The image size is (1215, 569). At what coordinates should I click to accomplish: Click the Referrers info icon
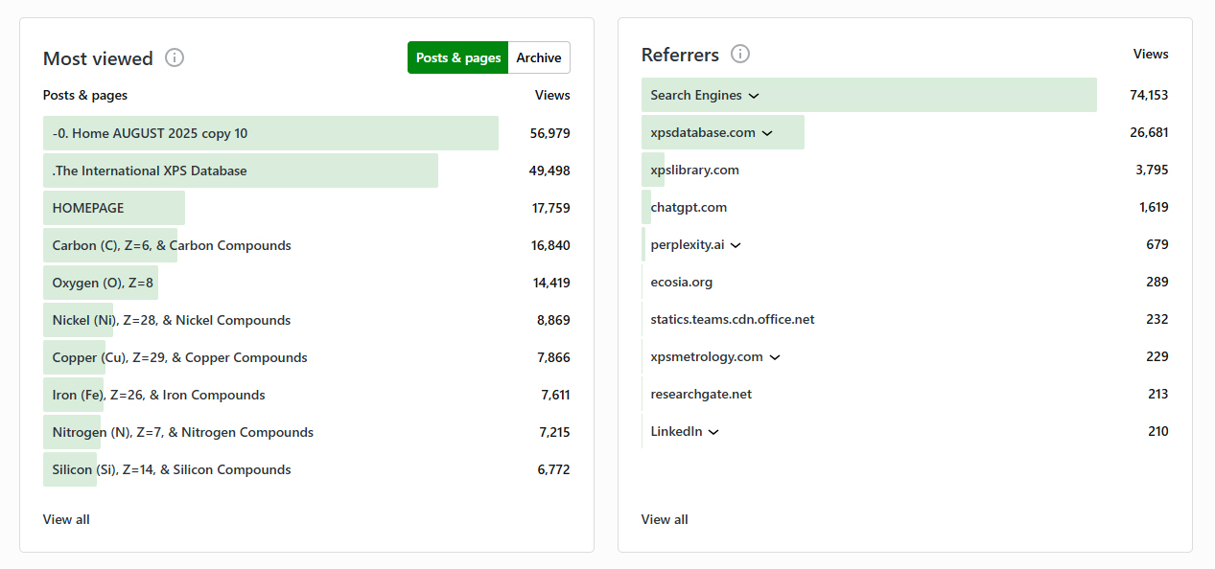pos(740,55)
